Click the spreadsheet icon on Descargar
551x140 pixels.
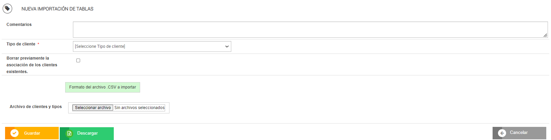point(69,133)
